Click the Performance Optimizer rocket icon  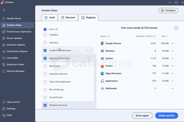[4, 32]
